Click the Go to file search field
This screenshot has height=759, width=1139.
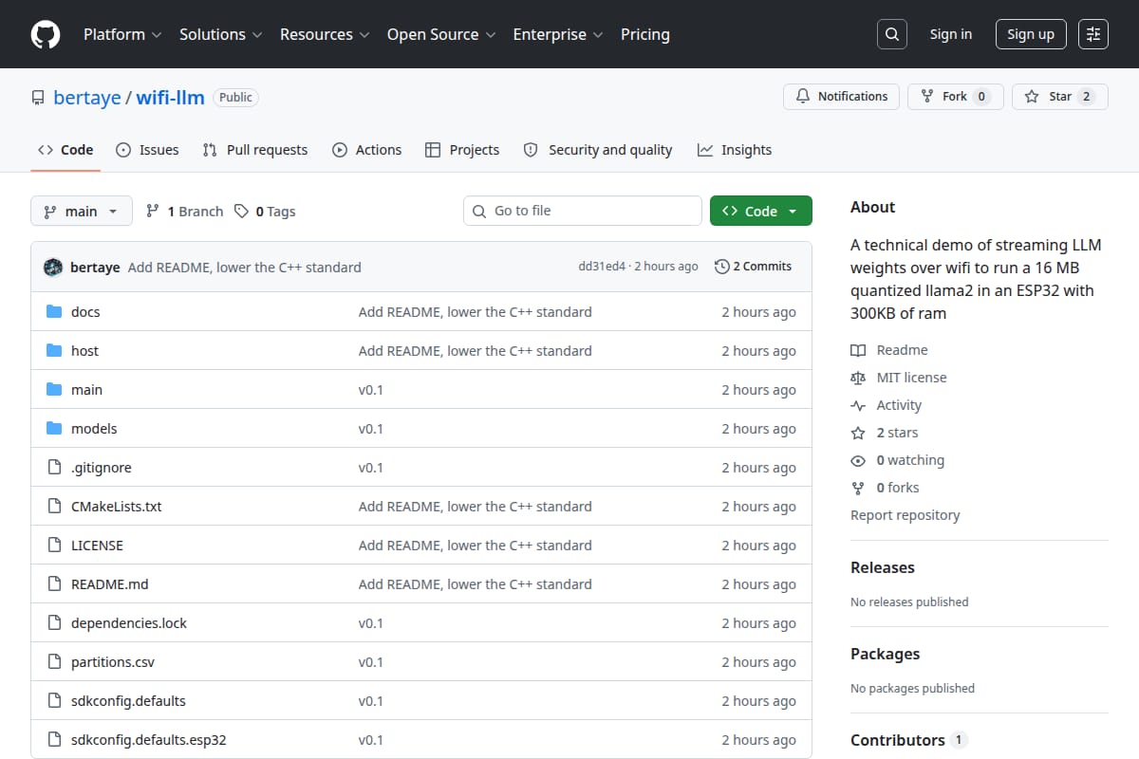583,211
